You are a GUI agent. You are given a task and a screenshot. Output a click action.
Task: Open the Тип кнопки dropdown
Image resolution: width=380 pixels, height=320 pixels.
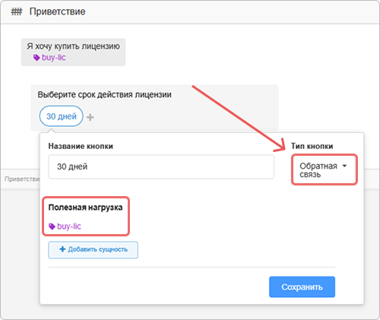(x=324, y=170)
